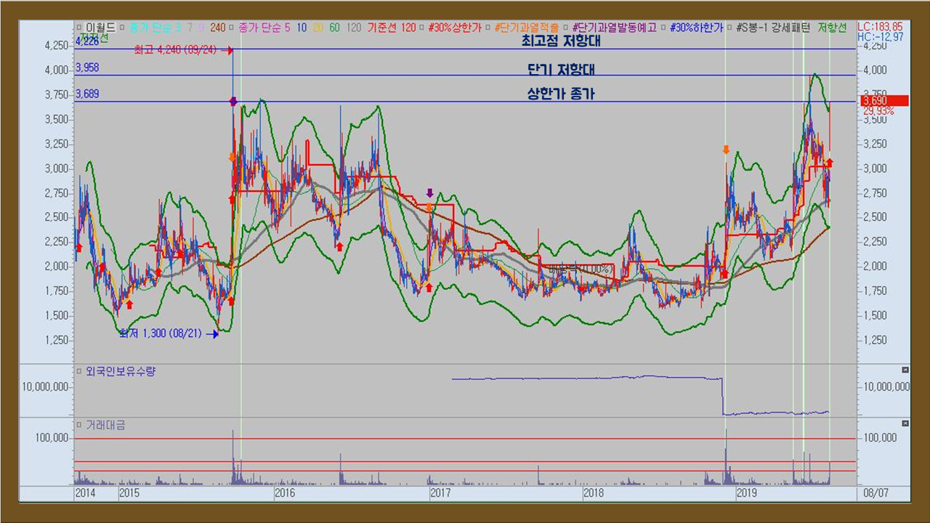Click the HC:-12.97 indicator

click(x=881, y=36)
